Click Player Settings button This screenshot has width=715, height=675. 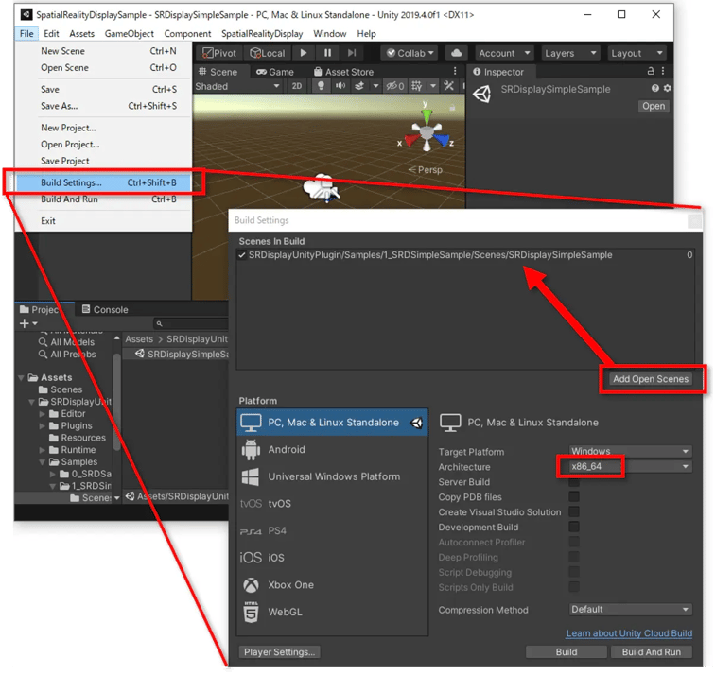click(279, 652)
